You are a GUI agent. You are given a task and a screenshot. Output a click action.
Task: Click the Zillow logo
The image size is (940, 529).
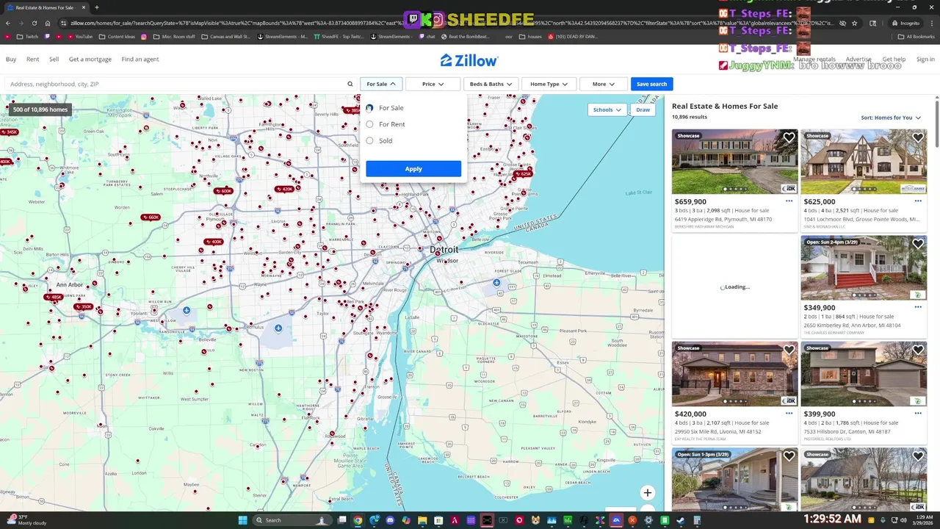pyautogui.click(x=469, y=60)
